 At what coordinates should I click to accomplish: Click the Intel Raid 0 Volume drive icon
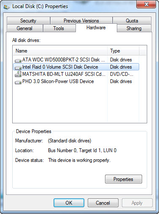click(x=18, y=68)
